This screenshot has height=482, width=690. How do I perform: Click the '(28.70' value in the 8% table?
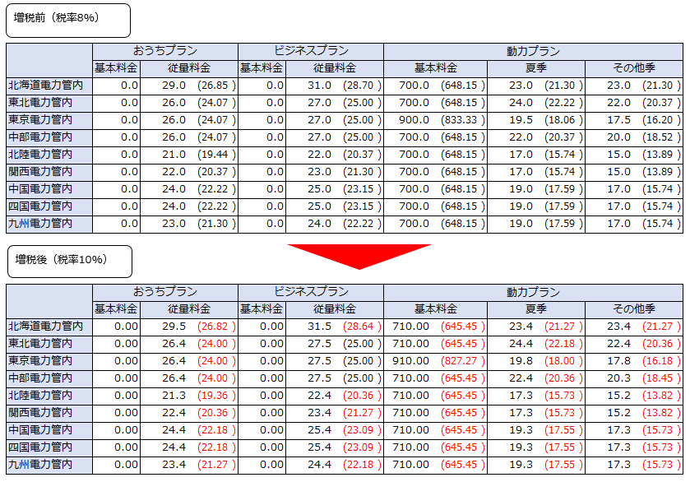click(x=359, y=86)
